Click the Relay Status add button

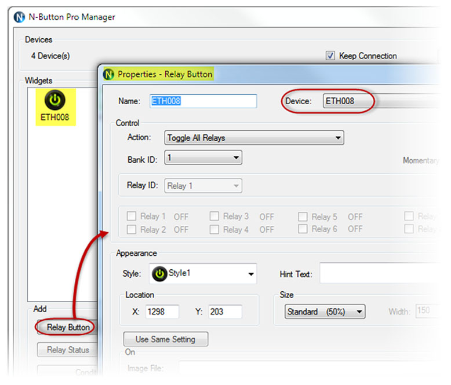(68, 350)
